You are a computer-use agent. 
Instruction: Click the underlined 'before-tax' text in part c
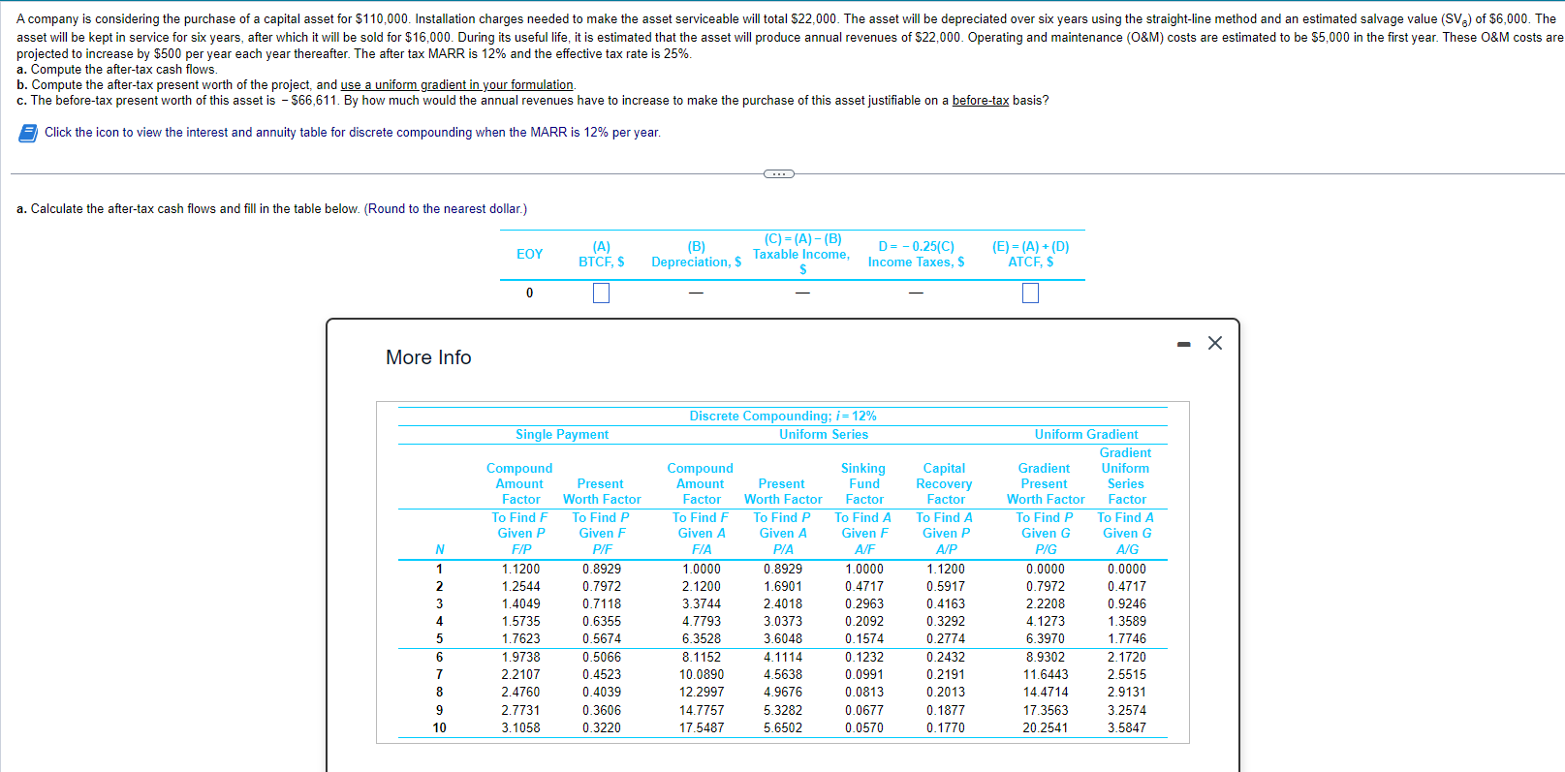(981, 100)
